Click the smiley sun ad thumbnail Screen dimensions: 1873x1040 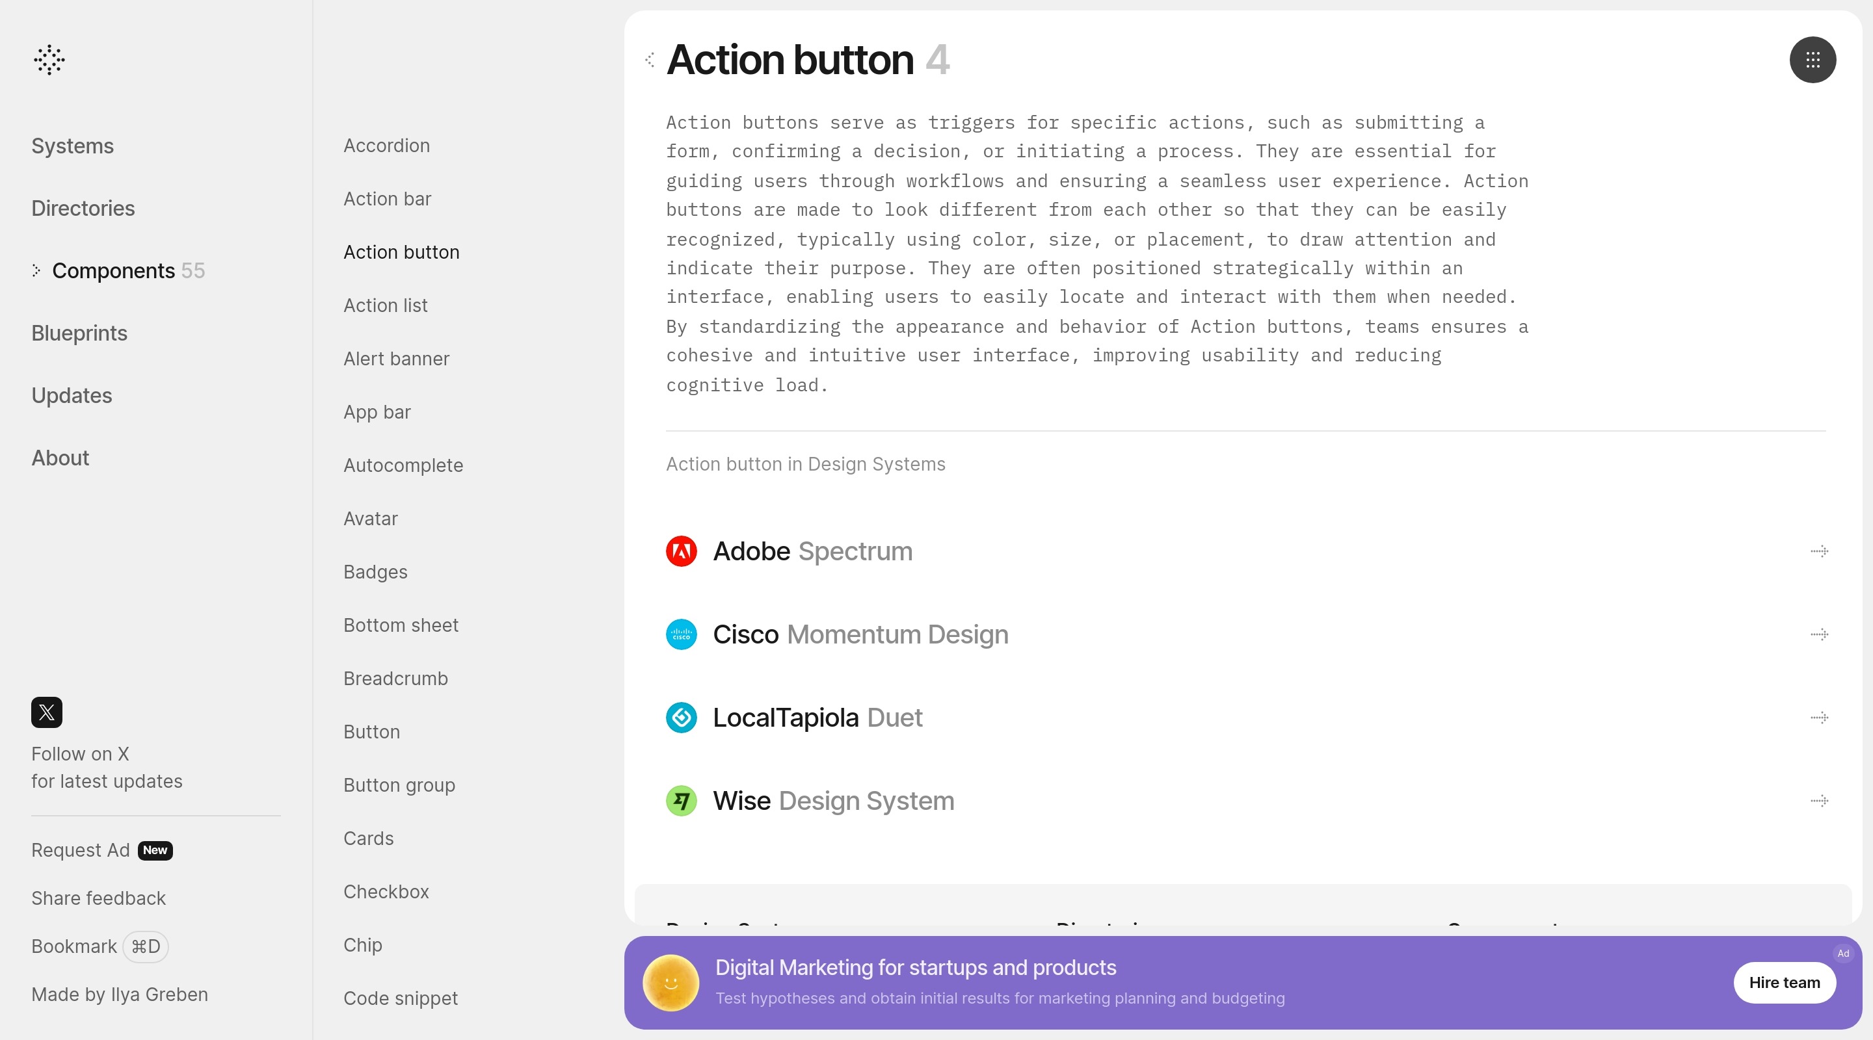(671, 983)
